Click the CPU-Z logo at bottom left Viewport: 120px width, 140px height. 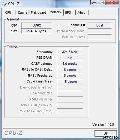(13, 133)
